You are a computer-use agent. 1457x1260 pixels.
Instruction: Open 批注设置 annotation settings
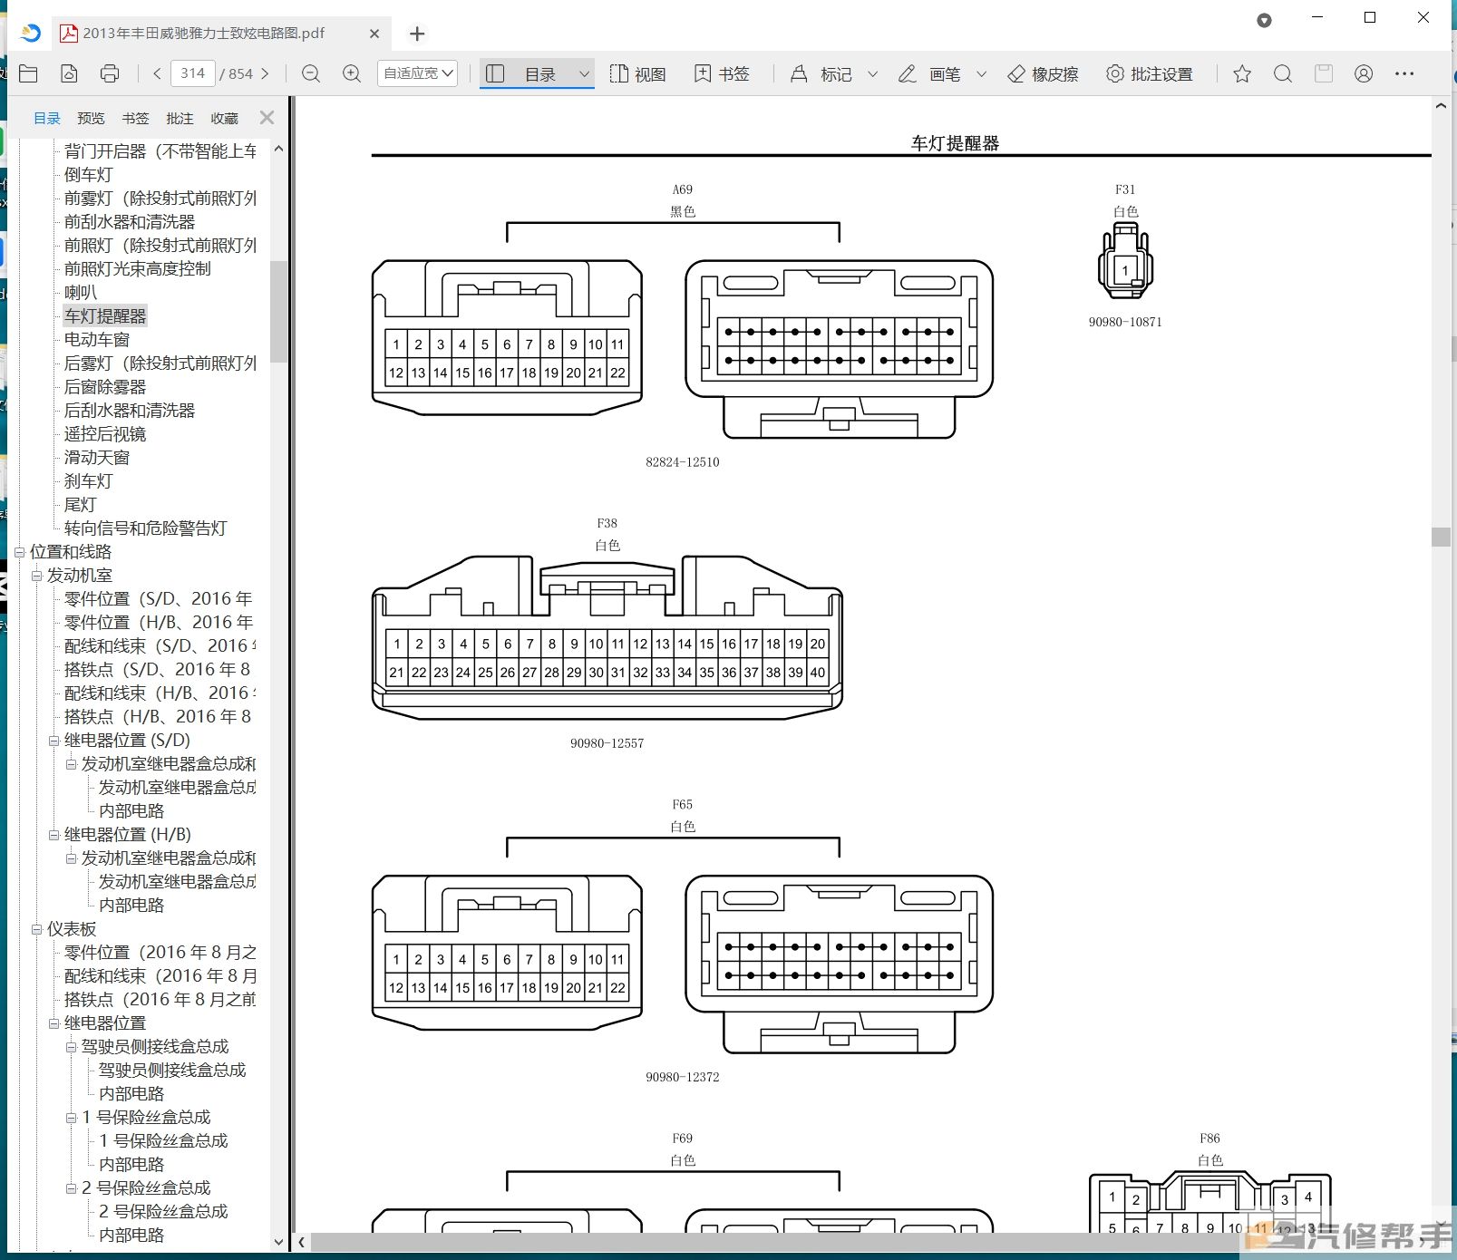tap(1149, 73)
